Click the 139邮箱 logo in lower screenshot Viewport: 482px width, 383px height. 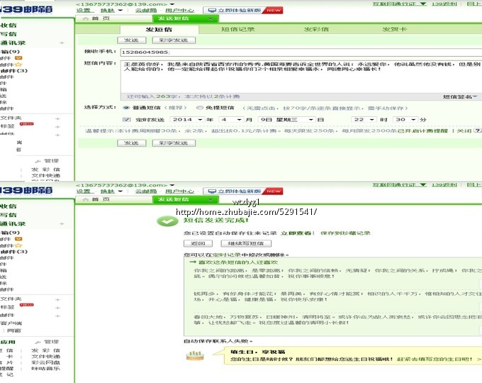pos(26,190)
